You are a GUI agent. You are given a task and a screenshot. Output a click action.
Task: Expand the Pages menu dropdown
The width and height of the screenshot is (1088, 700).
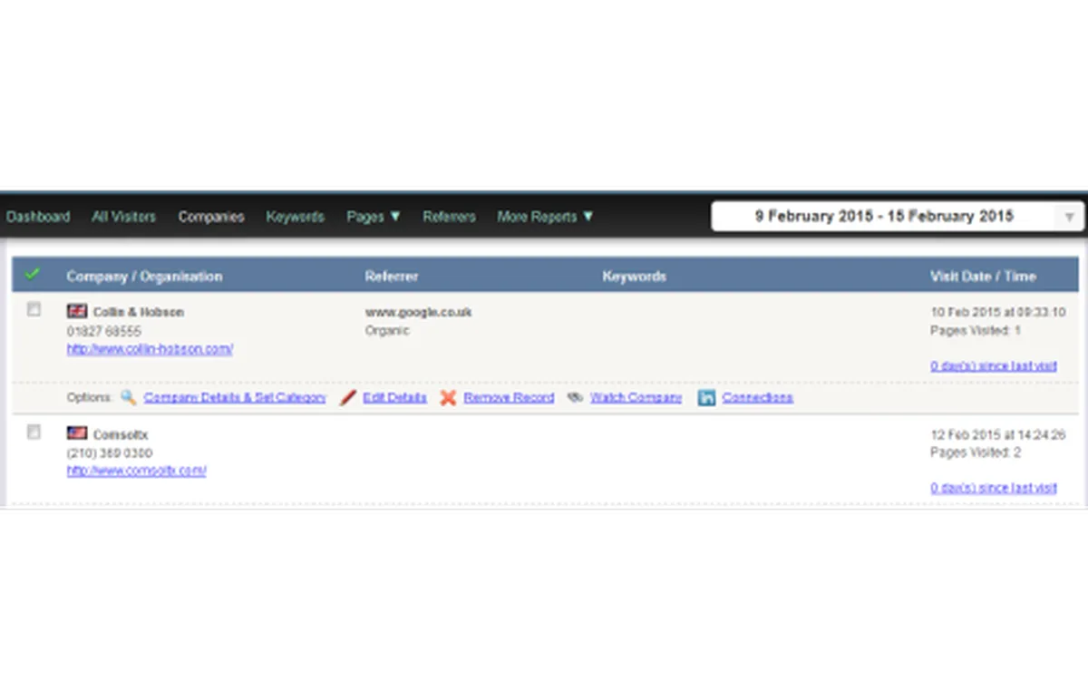coord(394,217)
